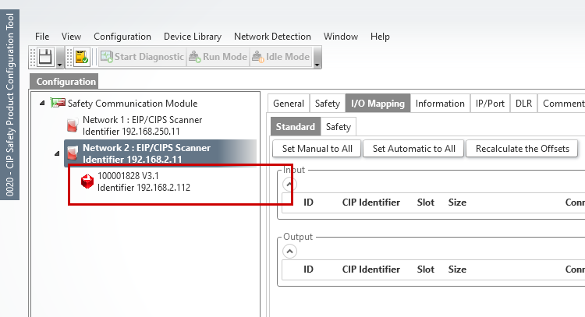Click Input table Slot column header
This screenshot has width=585, height=317.
(426, 203)
